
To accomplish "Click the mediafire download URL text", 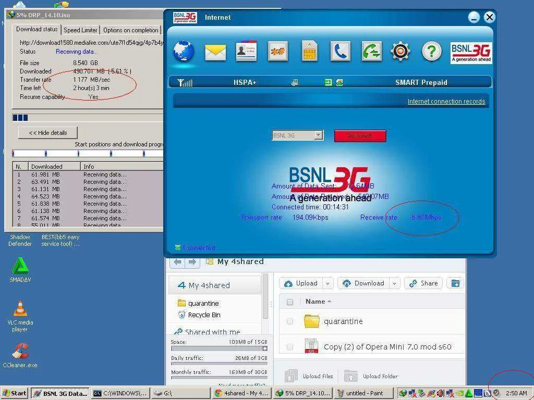I will 91,43.
